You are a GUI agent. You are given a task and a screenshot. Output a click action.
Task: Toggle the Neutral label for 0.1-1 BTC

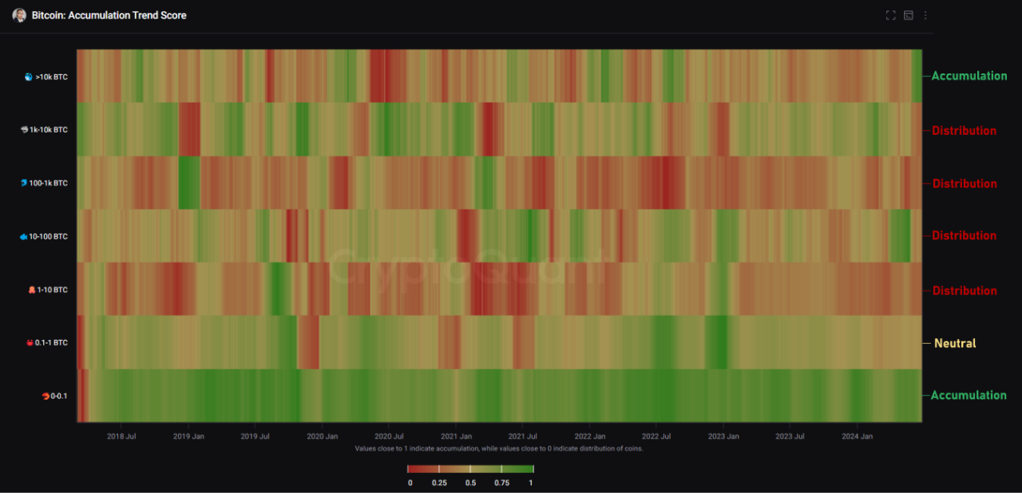click(x=956, y=343)
